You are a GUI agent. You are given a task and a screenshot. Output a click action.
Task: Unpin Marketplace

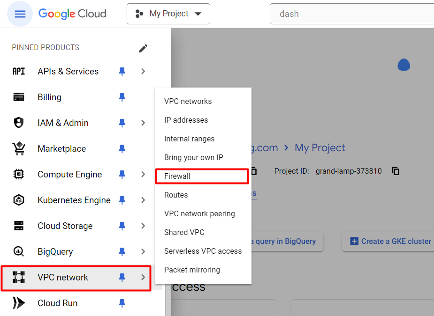tap(122, 148)
